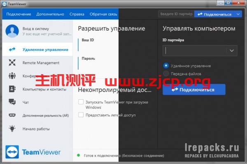
Task: Expand the ID партнёра dropdown arrow
Action: (232, 50)
